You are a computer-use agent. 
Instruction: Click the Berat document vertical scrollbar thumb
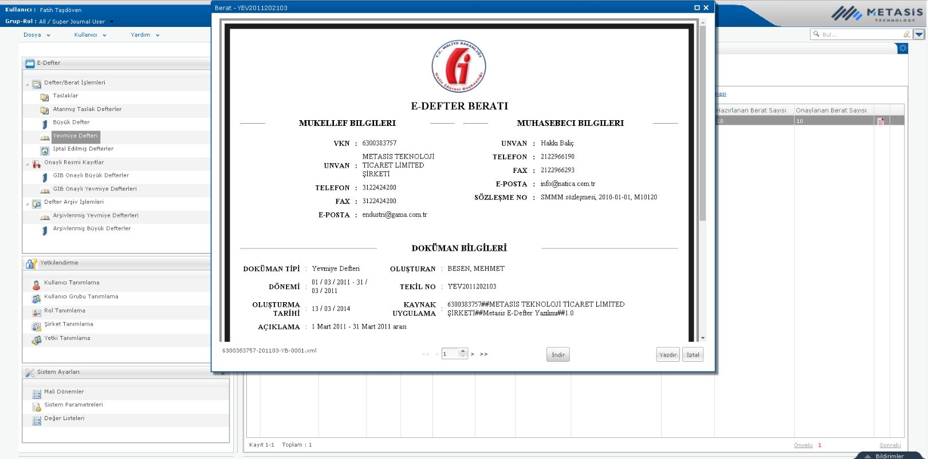703,123
